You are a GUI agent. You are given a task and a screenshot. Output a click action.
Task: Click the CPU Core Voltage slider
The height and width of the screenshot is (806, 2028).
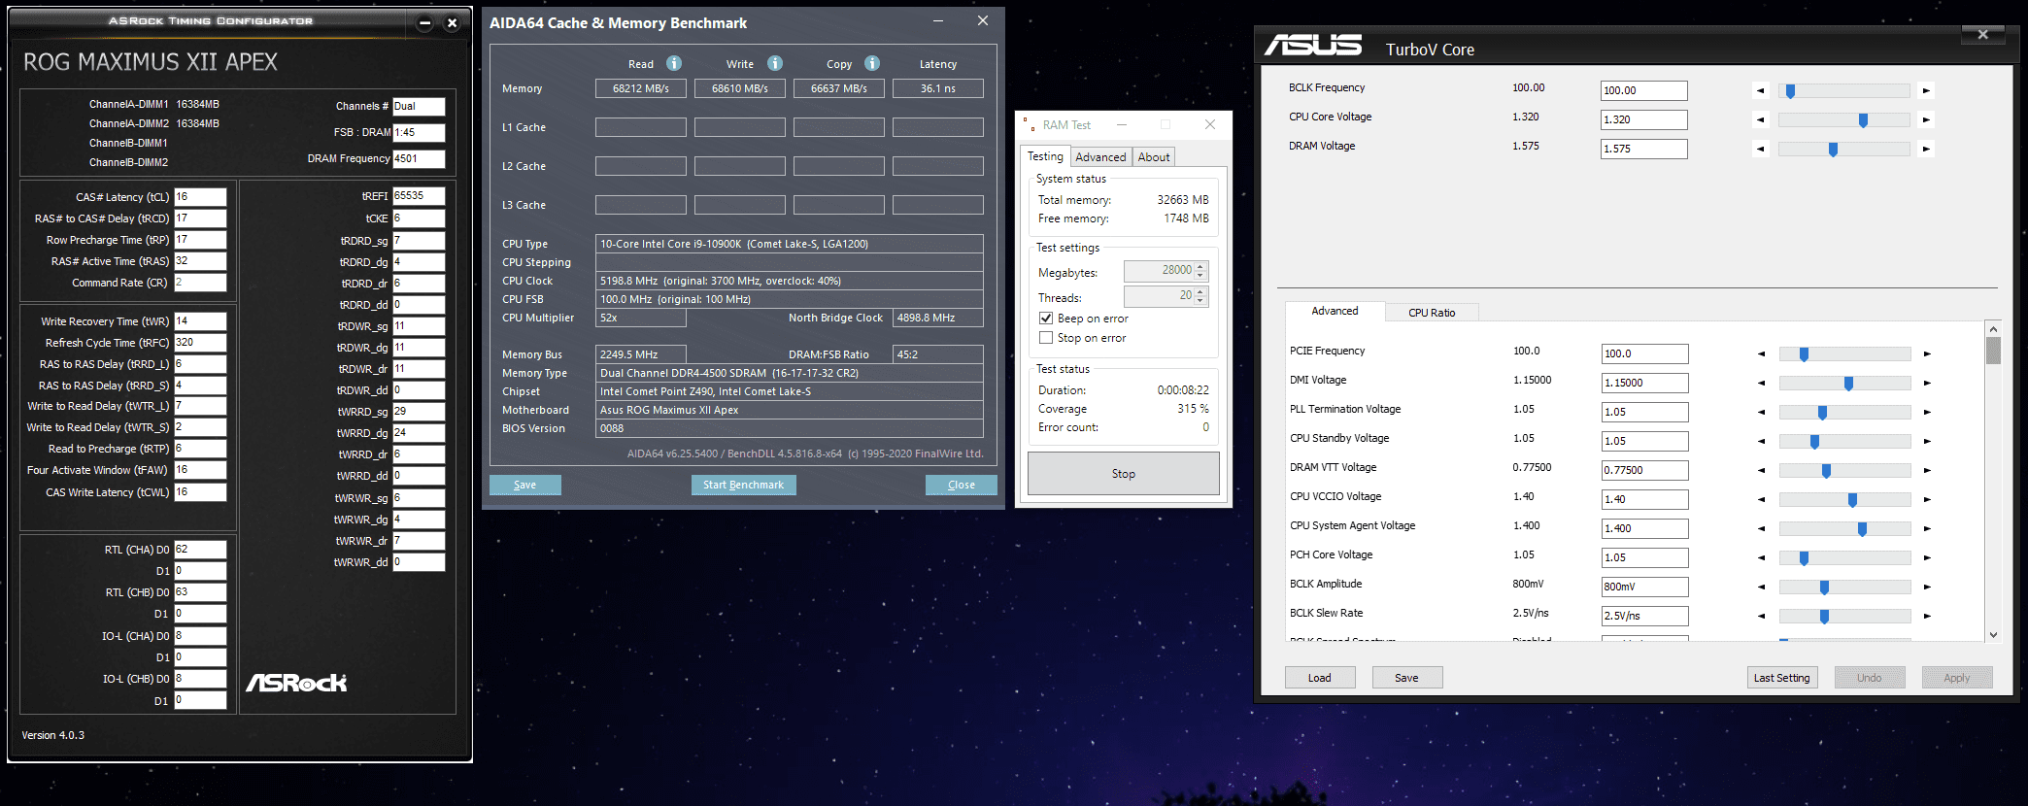click(x=1843, y=120)
